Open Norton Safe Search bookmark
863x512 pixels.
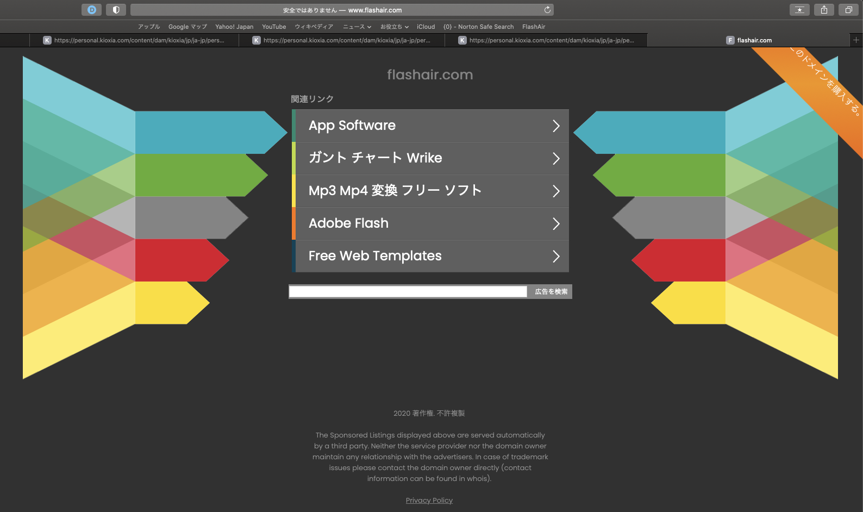point(478,27)
